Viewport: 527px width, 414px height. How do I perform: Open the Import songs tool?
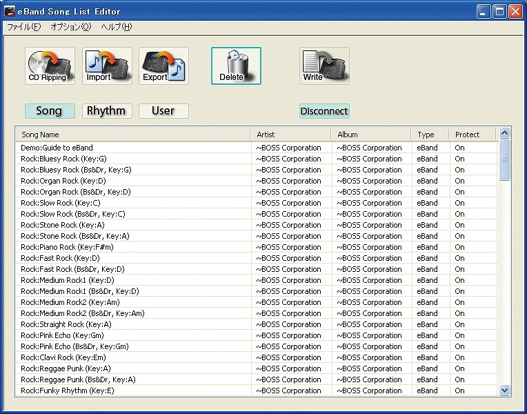click(107, 66)
